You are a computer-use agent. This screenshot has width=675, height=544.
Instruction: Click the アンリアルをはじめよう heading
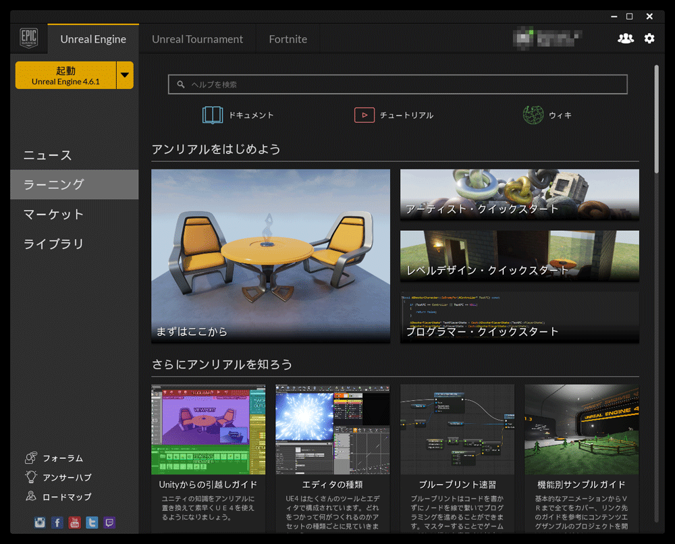pyautogui.click(x=216, y=149)
